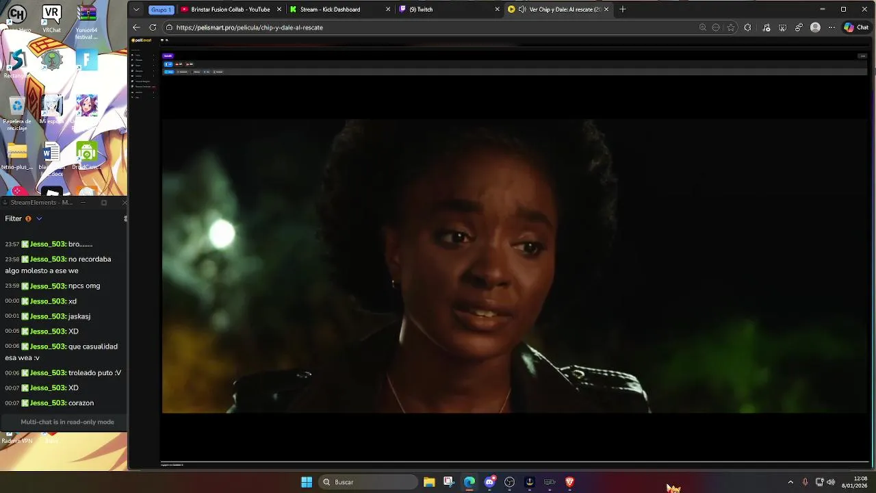Select chat message 'jaskasj'

point(79,316)
